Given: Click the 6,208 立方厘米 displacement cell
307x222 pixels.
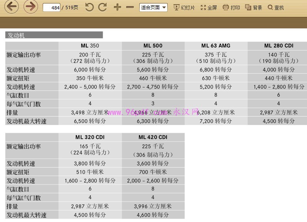Looking at the screenshot, I should click(216, 112).
